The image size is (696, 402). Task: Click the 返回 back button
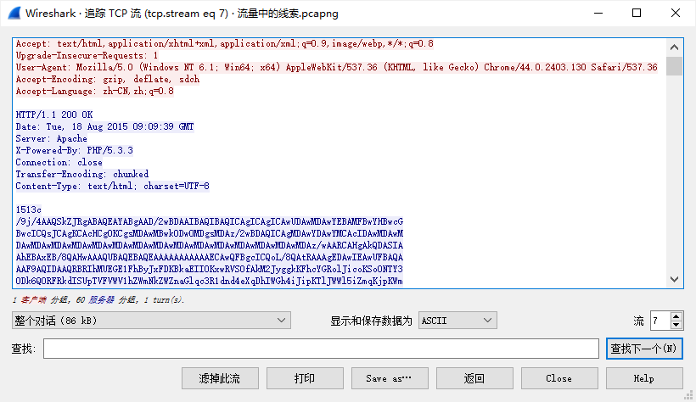[x=474, y=378]
